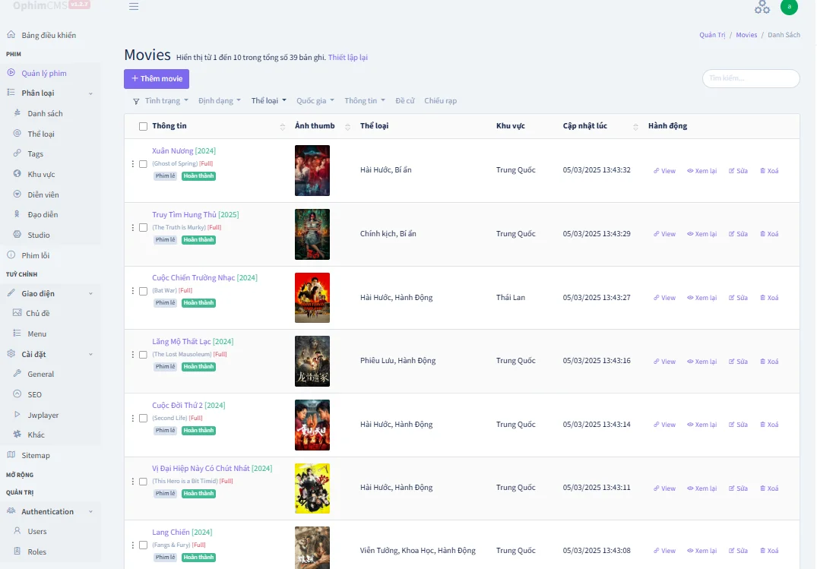The width and height of the screenshot is (817, 569).
Task: Open the Thể loại filter dropdown
Action: [268, 100]
